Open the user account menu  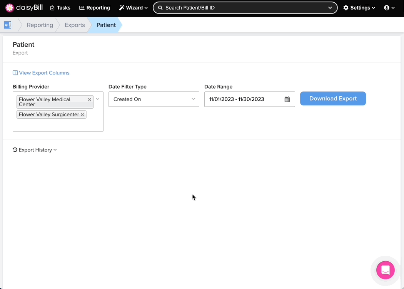389,8
